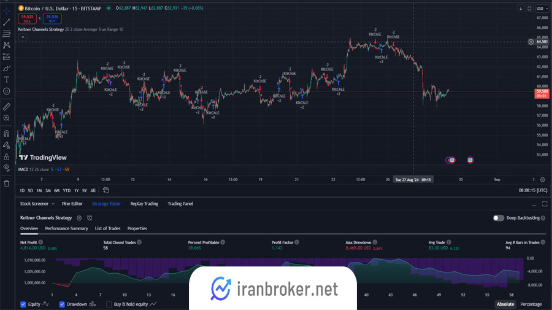The height and width of the screenshot is (310, 552).
Task: Open the Performance Summary sub-tab
Action: click(66, 228)
